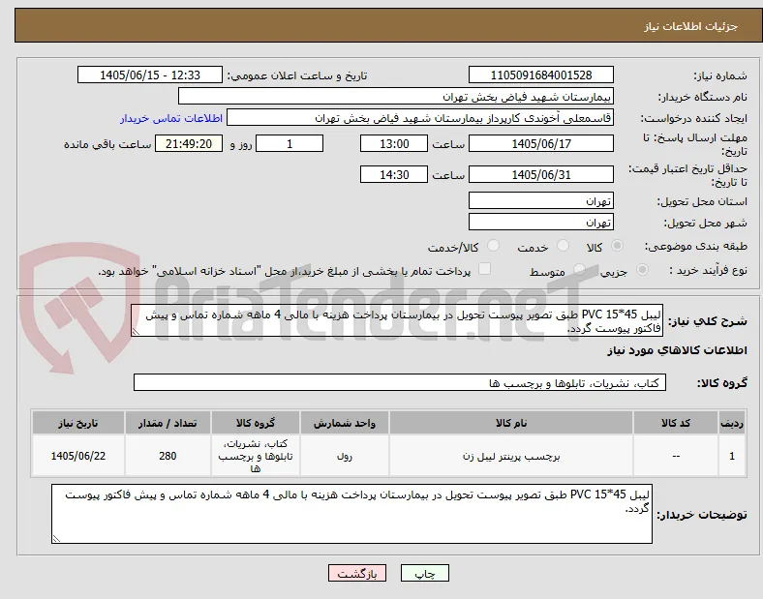The width and height of the screenshot is (763, 599).
Task: Click the buyer name field بیمارستان شهید فیاض بخش
Action: [x=396, y=96]
